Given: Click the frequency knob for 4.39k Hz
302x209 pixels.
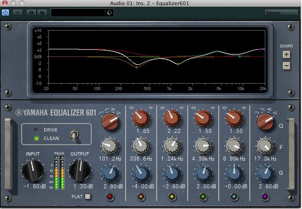Looking at the screenshot, I should 203,146.
